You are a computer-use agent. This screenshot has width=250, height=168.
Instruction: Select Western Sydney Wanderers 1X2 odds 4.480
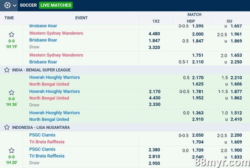(x=154, y=34)
